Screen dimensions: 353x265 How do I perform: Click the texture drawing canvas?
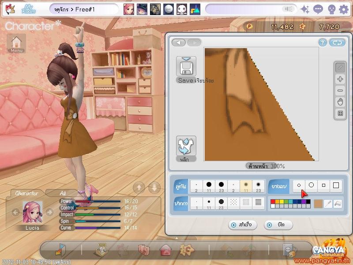tap(261, 104)
